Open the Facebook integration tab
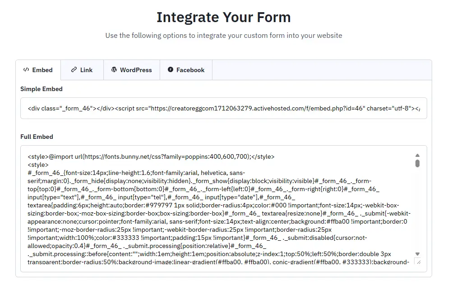 click(186, 70)
